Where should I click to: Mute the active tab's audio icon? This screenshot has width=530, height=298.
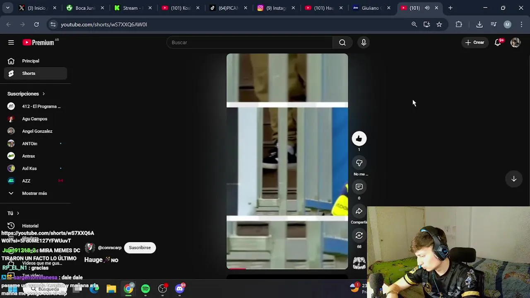[x=427, y=8]
